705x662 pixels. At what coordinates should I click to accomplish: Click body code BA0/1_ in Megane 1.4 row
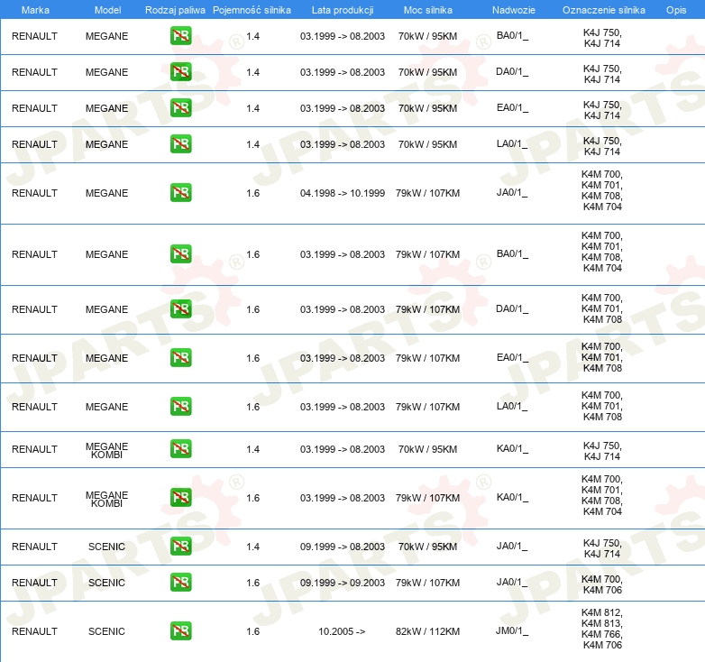(x=512, y=35)
